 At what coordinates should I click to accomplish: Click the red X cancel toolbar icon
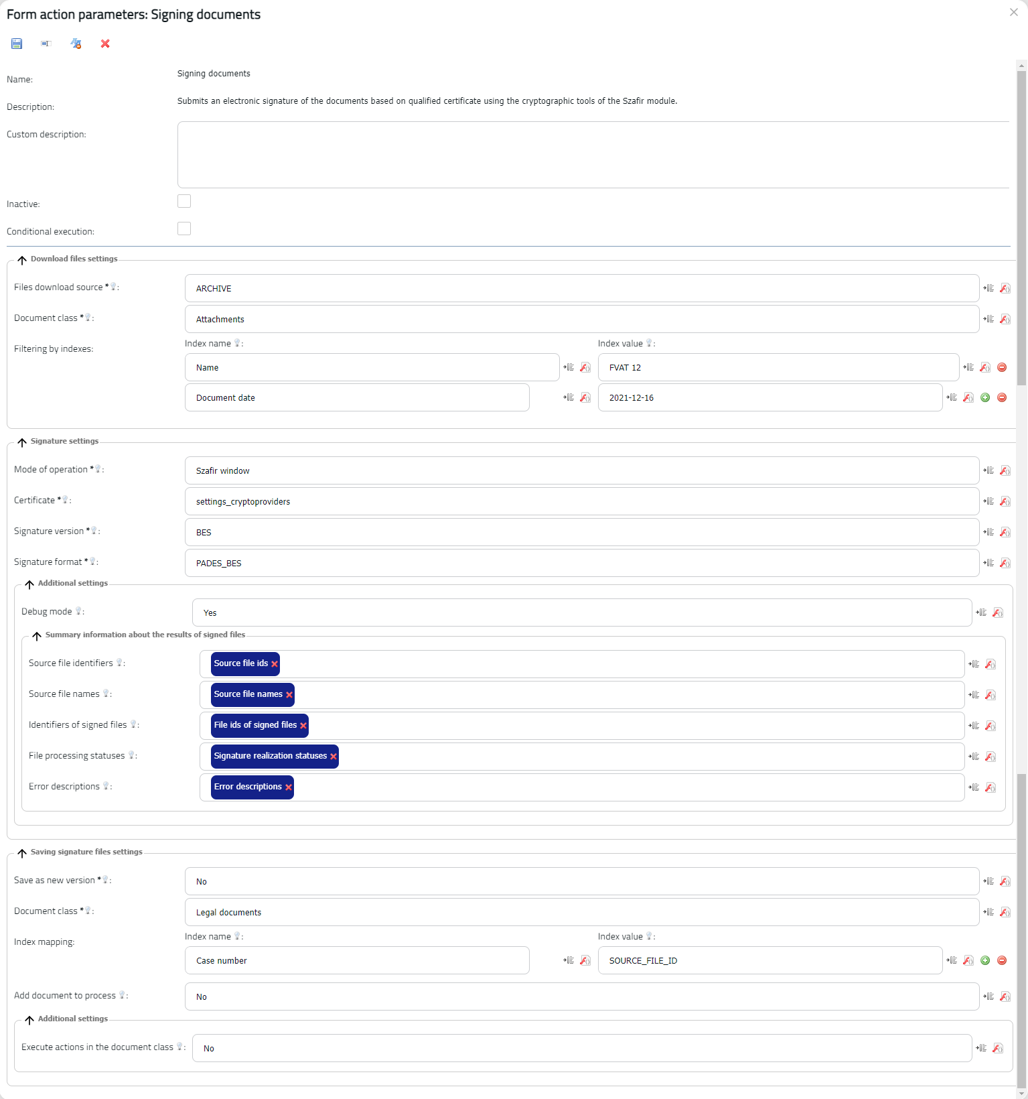[105, 44]
